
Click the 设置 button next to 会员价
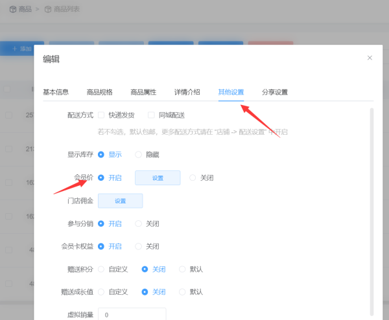click(158, 178)
